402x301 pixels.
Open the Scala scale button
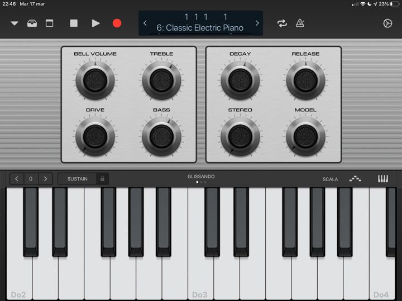click(330, 179)
